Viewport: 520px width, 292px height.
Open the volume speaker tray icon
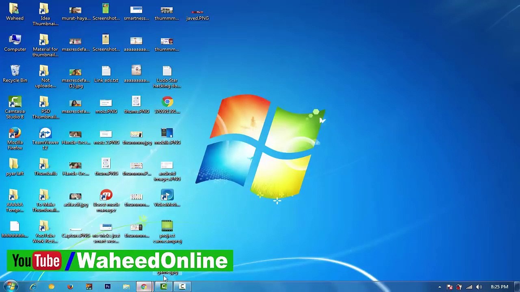pos(479,287)
